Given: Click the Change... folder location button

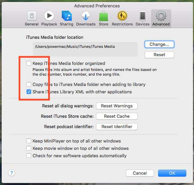Looking at the screenshot, I should point(159,44).
